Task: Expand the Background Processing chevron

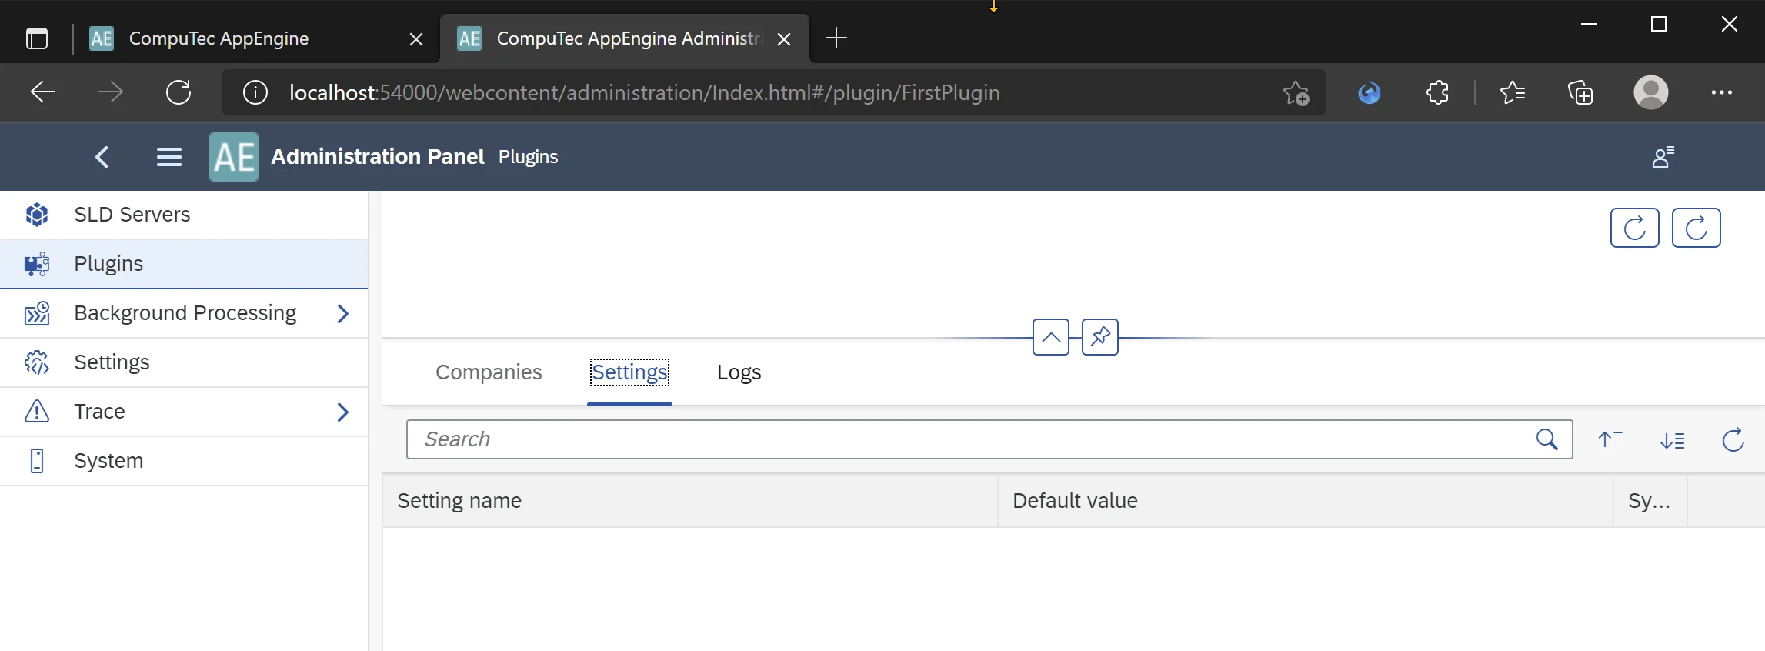Action: [343, 313]
